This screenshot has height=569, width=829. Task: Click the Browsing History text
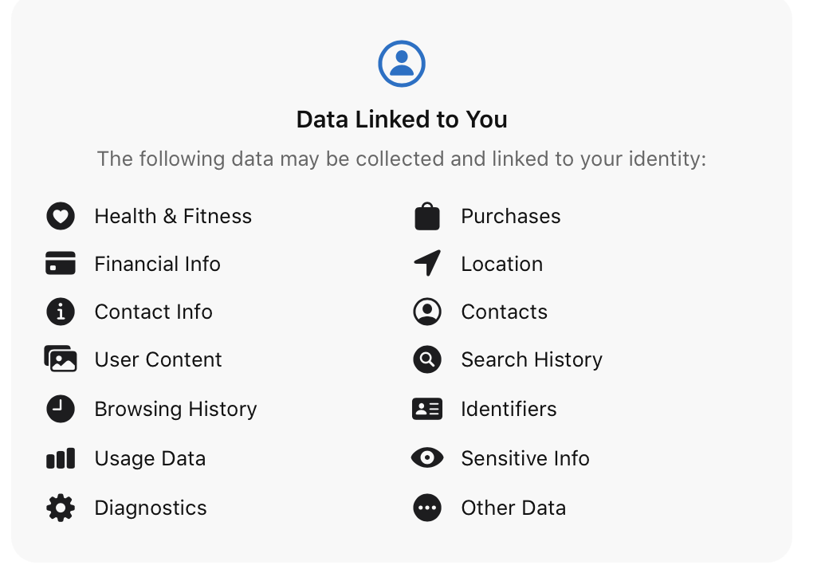point(175,410)
